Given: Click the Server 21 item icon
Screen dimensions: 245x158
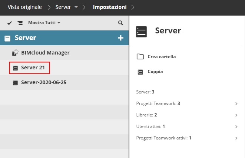Looking at the screenshot, I should click(15, 68).
